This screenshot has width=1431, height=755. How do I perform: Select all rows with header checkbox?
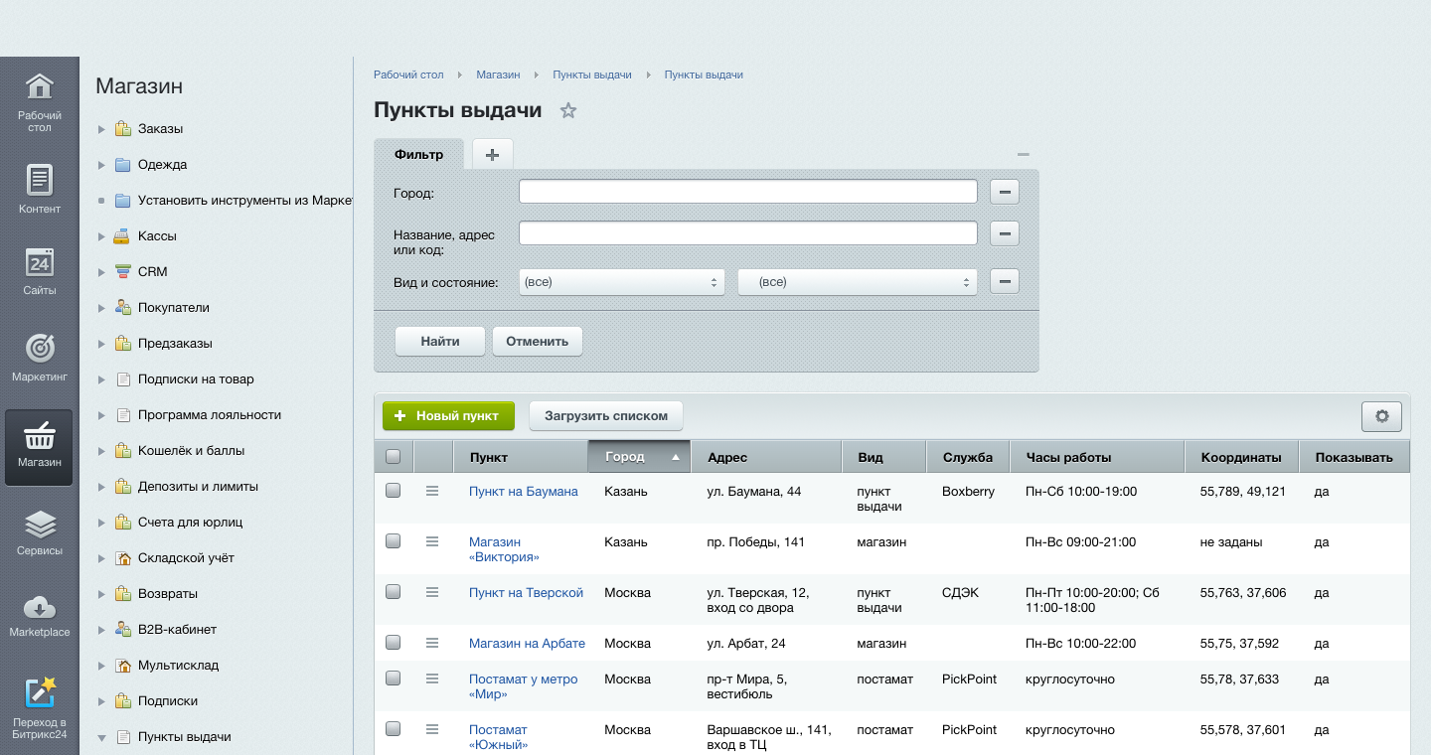pos(393,457)
